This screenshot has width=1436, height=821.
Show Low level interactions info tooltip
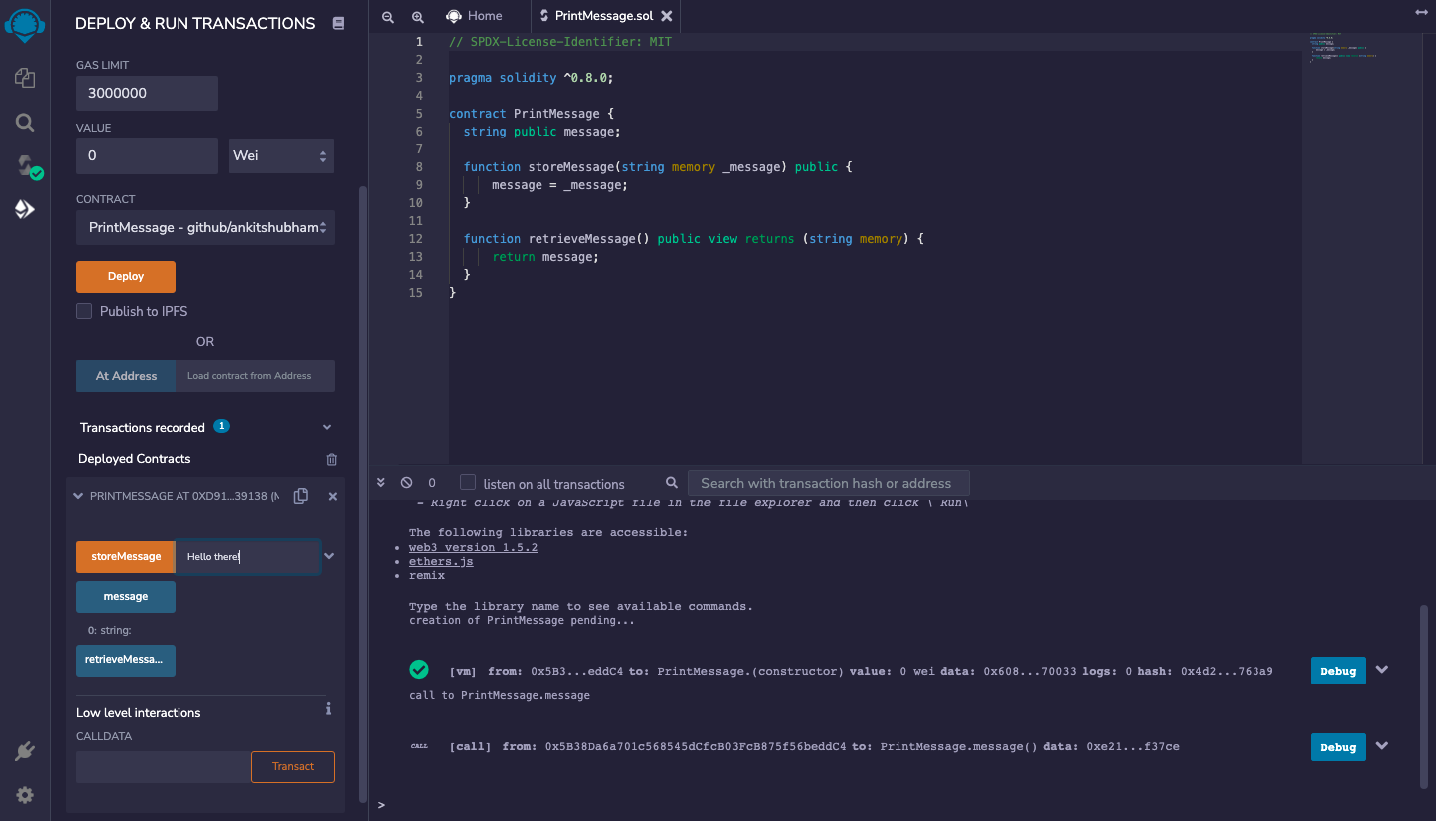(x=328, y=708)
